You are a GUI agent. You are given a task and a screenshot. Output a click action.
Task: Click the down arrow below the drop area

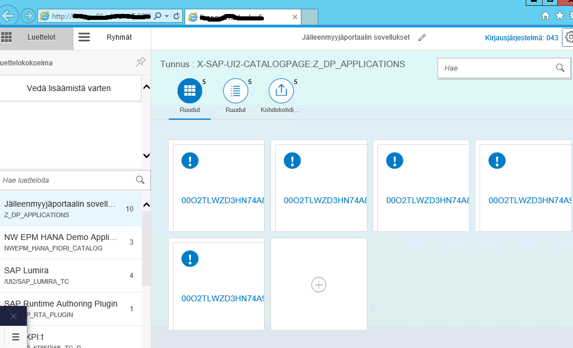point(147,155)
